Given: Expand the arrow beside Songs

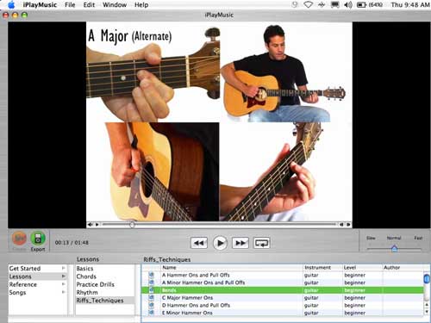Looking at the screenshot, I should pos(63,292).
